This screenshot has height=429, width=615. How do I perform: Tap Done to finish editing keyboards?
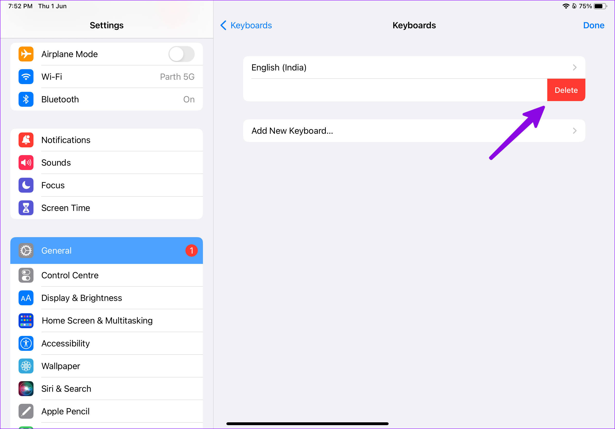(x=593, y=25)
